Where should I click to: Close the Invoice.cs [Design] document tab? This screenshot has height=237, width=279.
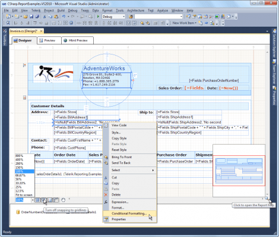(41, 31)
